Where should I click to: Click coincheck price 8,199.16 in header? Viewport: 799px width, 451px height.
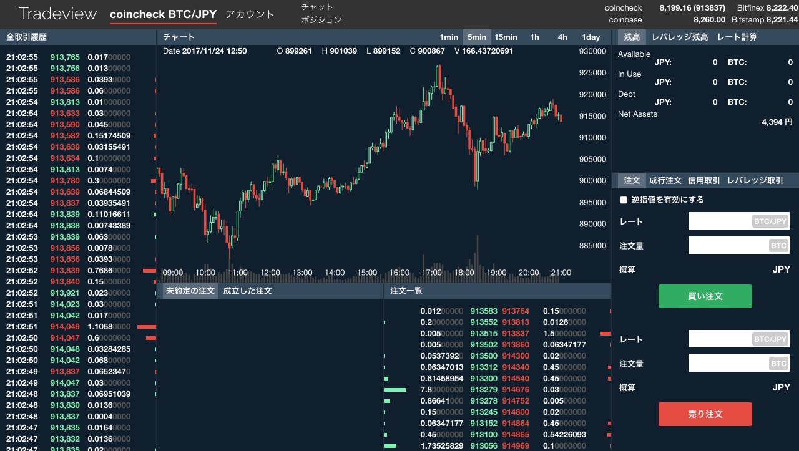[x=692, y=8]
